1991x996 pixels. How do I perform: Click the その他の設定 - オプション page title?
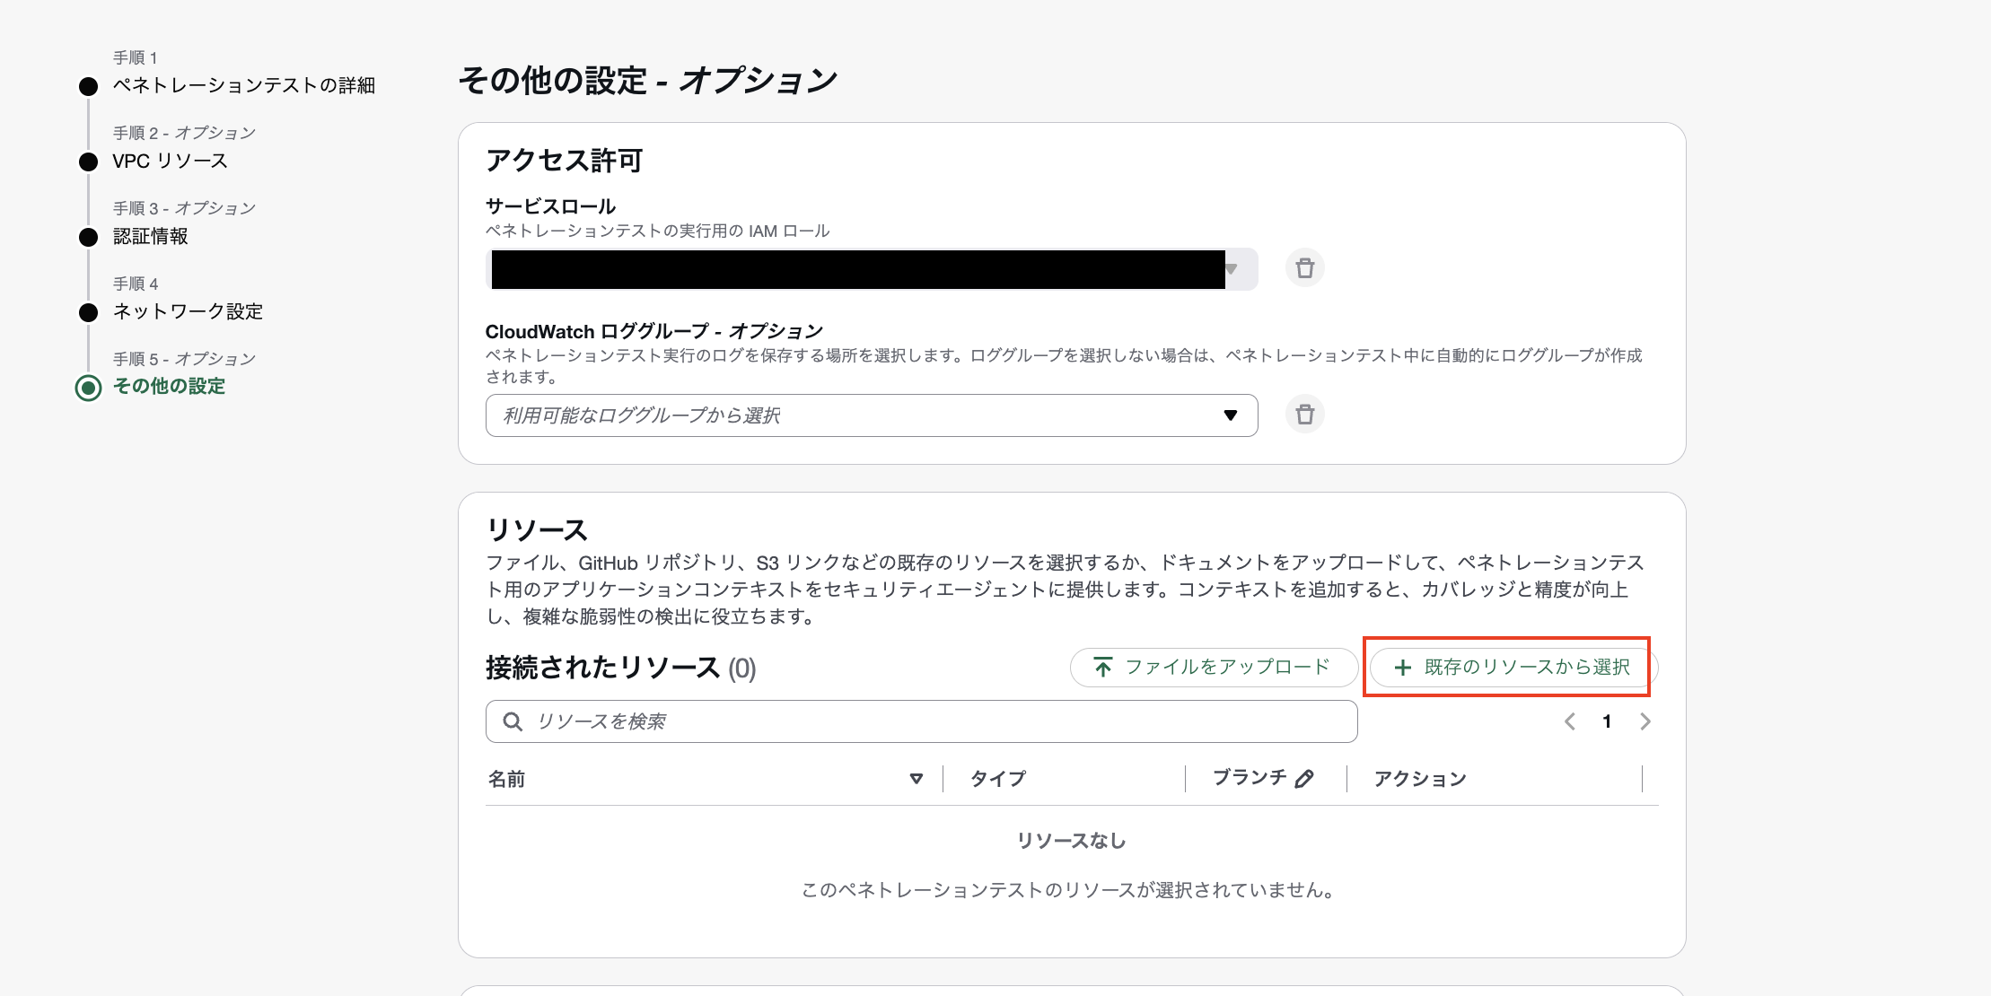(x=647, y=81)
